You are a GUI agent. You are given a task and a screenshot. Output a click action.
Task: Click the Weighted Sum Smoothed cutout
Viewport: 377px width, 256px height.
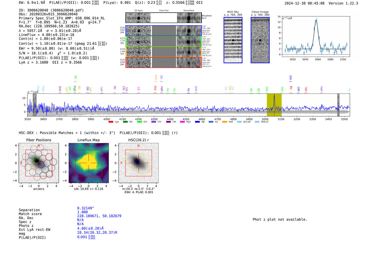click(189, 18)
